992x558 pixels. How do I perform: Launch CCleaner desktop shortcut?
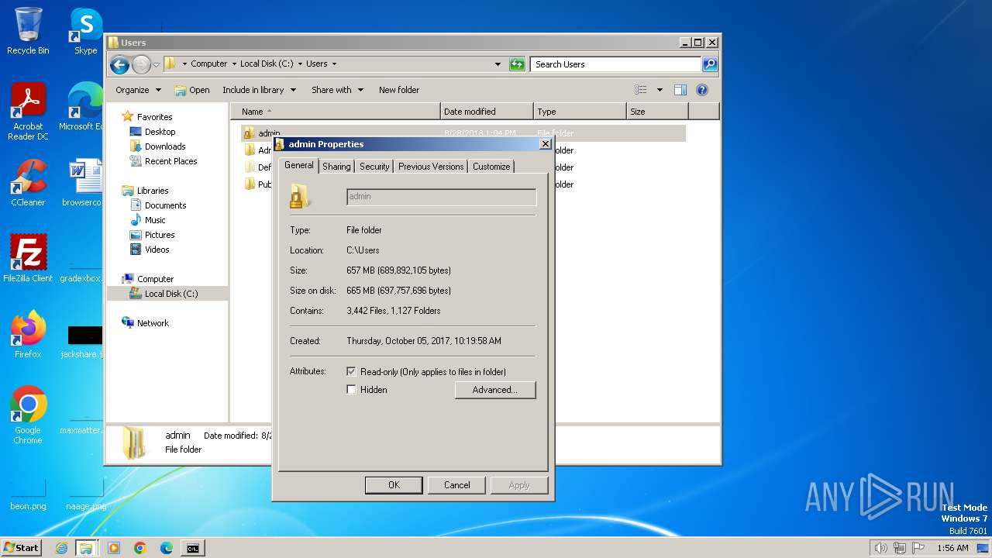(28, 183)
